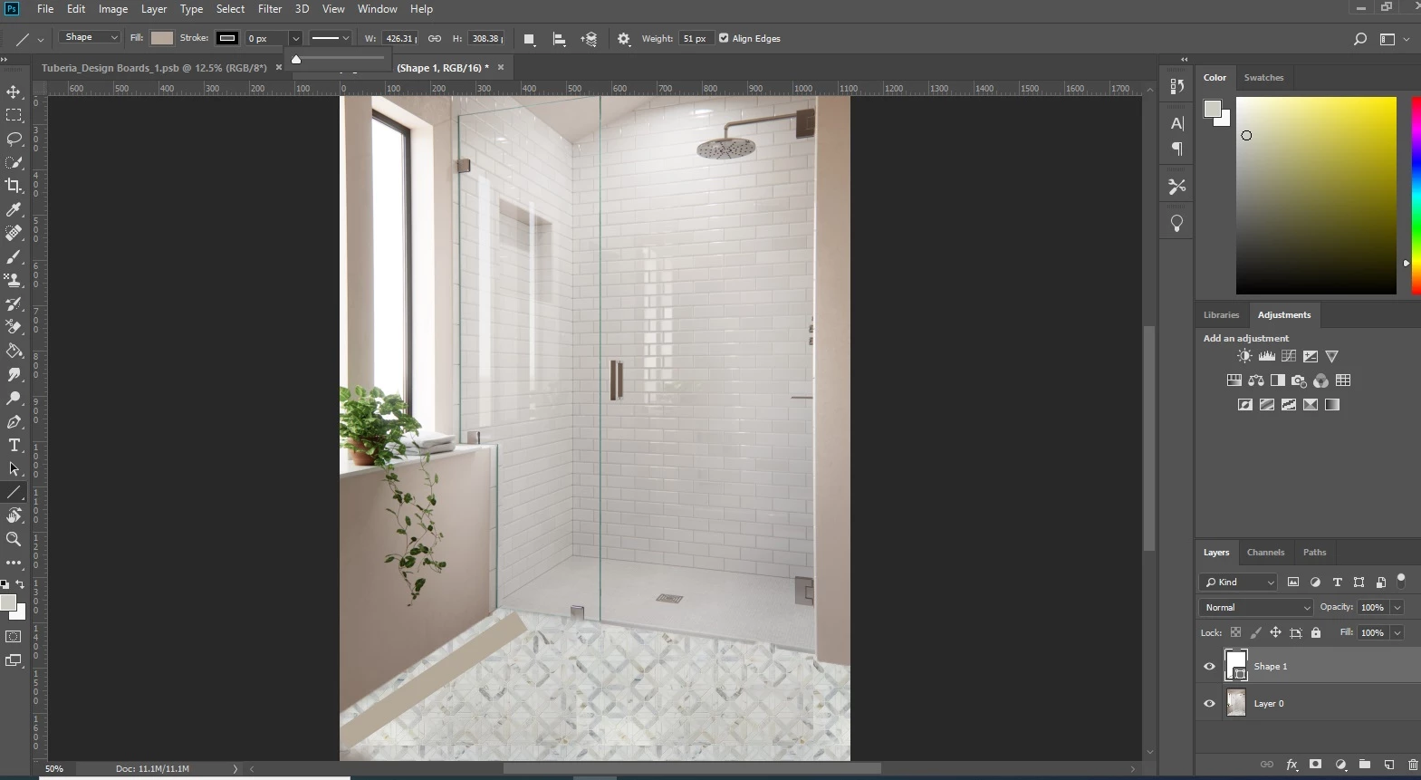Screen dimensions: 1421x780
Task: Select the Rectangular Marquee tool
Action: coord(14,115)
